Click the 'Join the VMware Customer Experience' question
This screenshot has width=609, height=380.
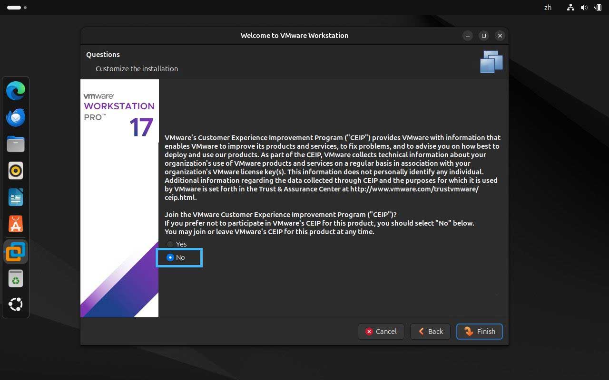coord(281,215)
